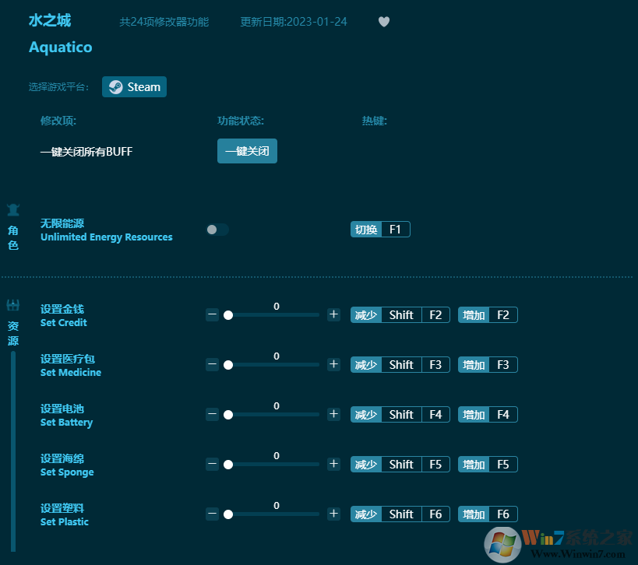Click minus icon for Set Credit

(x=212, y=314)
